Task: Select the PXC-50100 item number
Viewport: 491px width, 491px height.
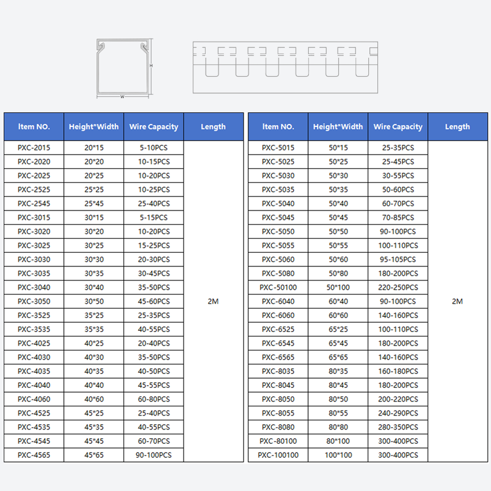Action: 278,287
